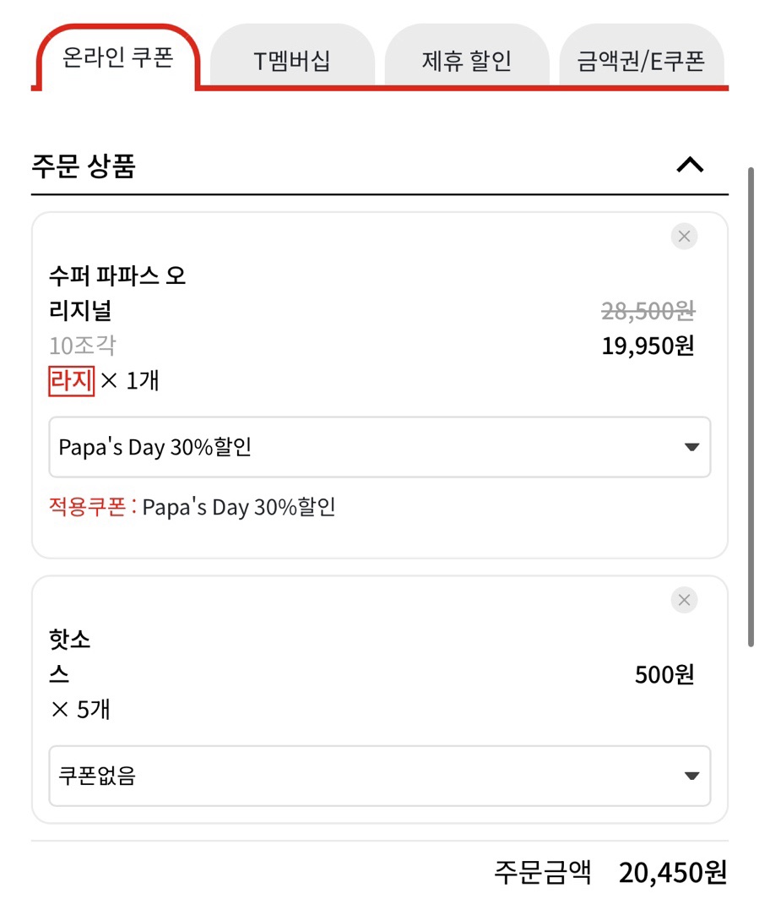Click the vertical scrollbar

tap(751, 406)
